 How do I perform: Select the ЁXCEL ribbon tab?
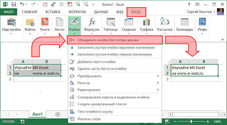pos(136,12)
